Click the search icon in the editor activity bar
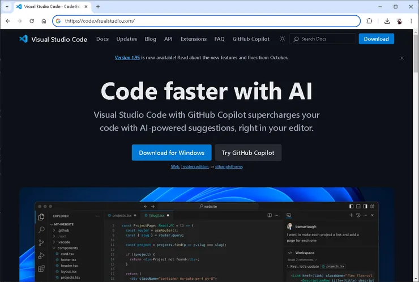 (41, 229)
